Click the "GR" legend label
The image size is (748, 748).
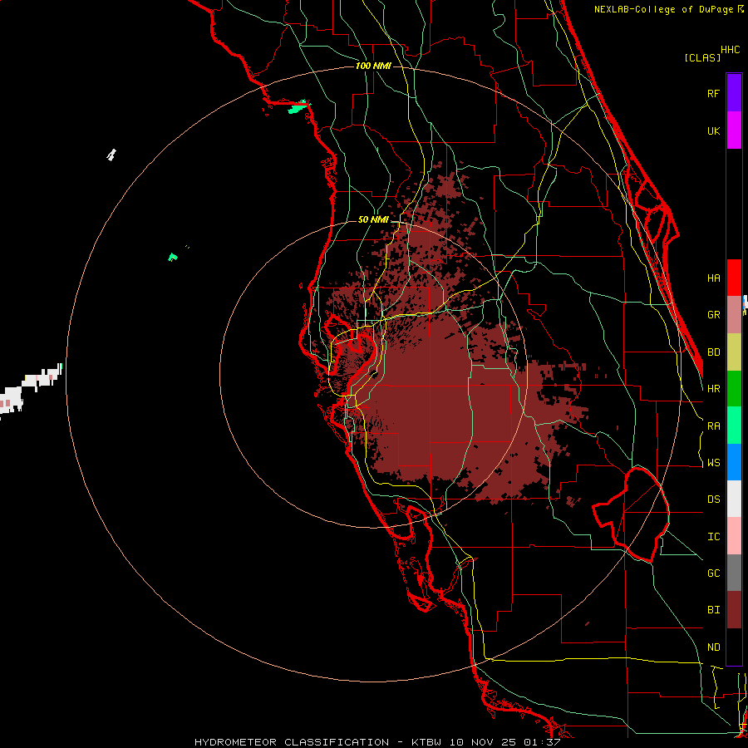713,315
